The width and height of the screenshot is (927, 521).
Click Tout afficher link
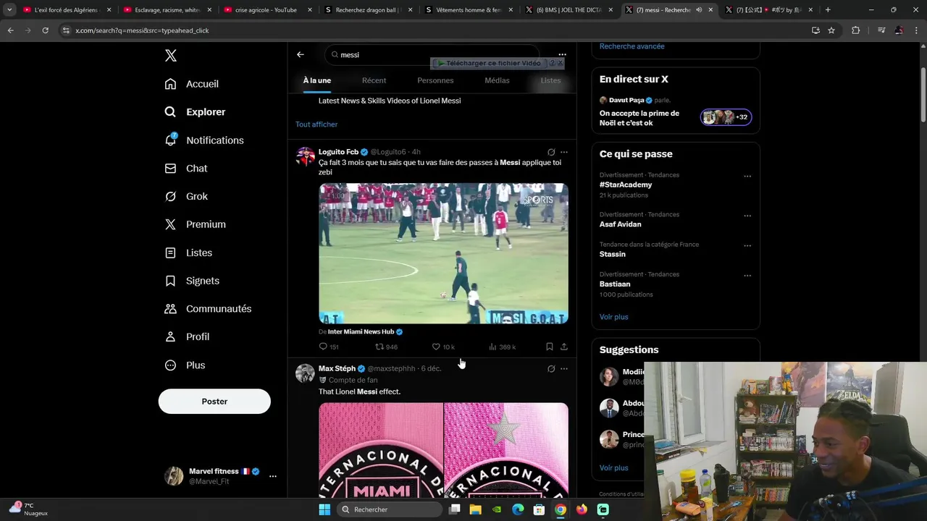point(316,124)
